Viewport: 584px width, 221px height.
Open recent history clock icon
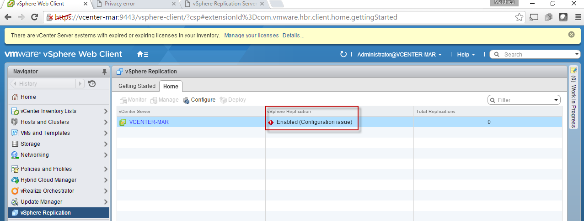pyautogui.click(x=92, y=84)
